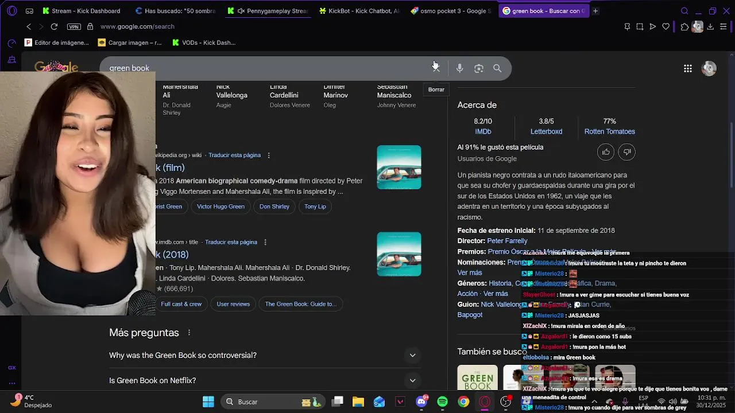Switch to the 'KickBot - Kick Chatbot' tab

pos(359,11)
